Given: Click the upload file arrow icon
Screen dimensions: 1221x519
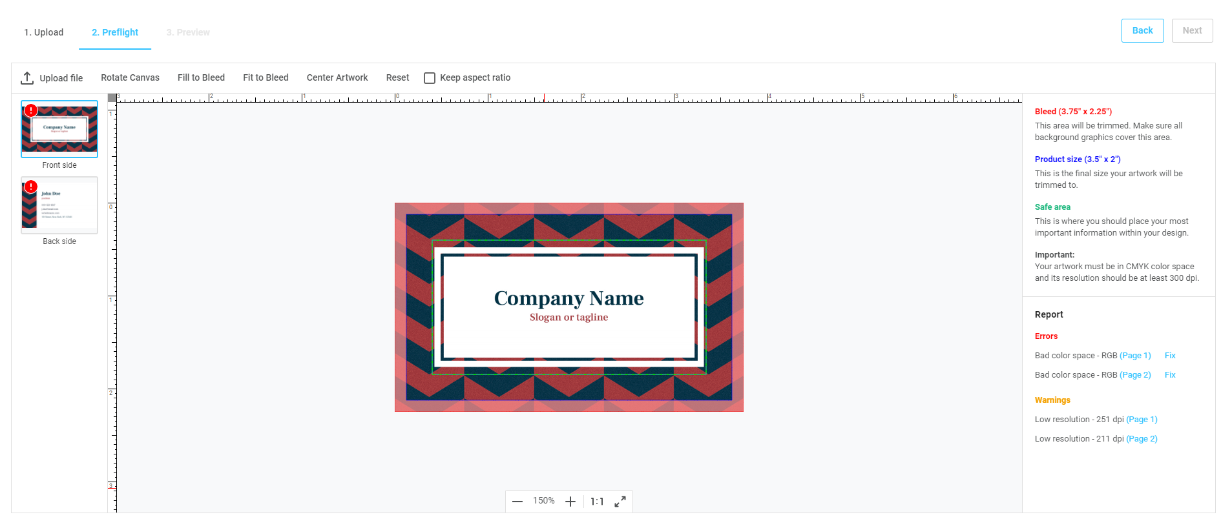Looking at the screenshot, I should click(x=27, y=78).
